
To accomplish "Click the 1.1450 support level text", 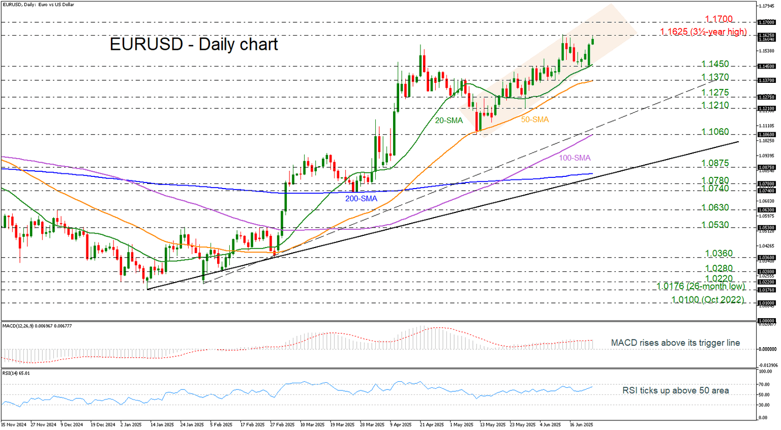I will coord(714,64).
